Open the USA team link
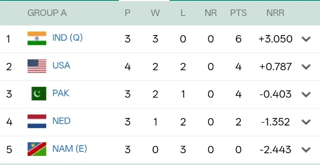The image size is (320, 165). 61,65
